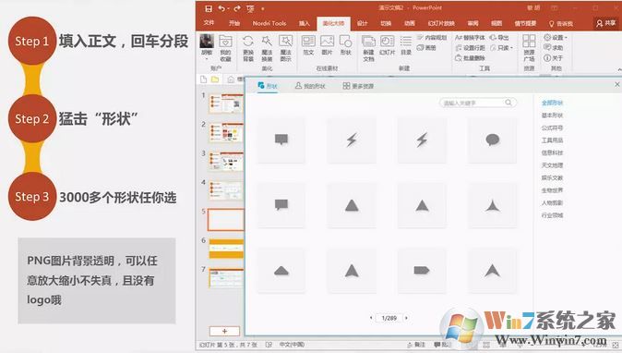Viewport: 622px width, 353px height.
Task: Filter by 公式符号 formula symbols category
Action: point(552,128)
